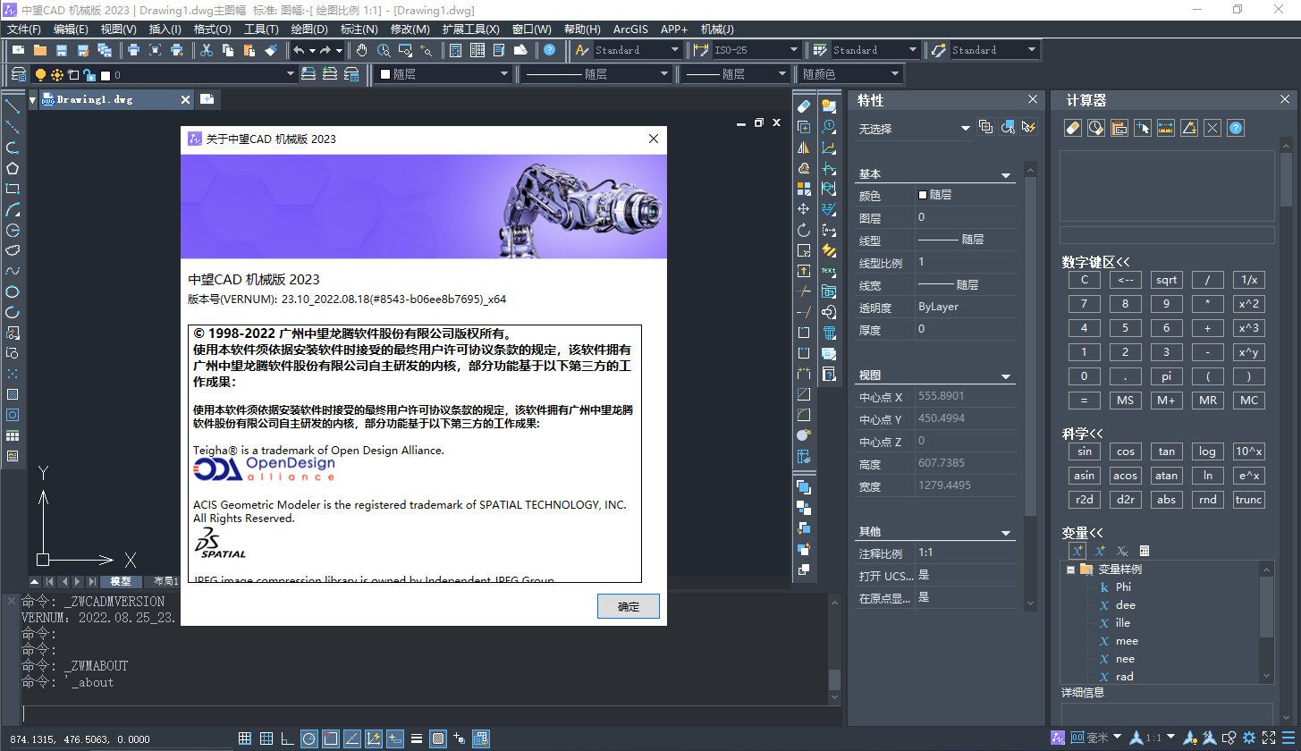Viewport: 1301px width, 751px height.
Task: Click the Clear eraser icon in calculator
Action: point(1073,128)
